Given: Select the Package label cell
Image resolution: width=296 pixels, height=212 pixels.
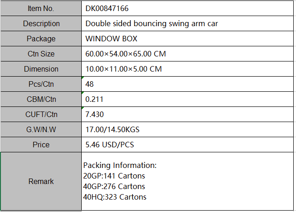Looking at the screenshot, I should (41, 39).
